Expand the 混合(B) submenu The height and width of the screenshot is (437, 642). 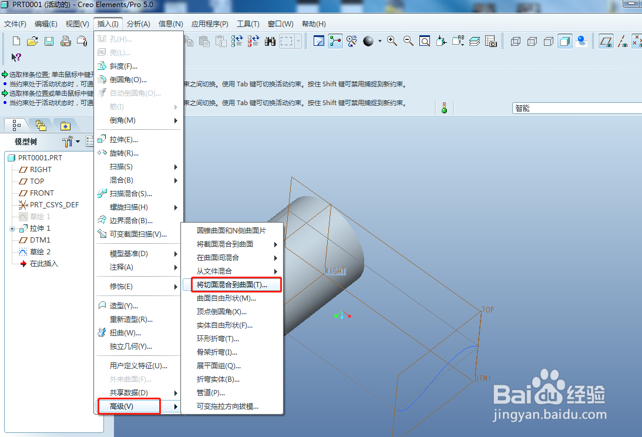pos(139,180)
